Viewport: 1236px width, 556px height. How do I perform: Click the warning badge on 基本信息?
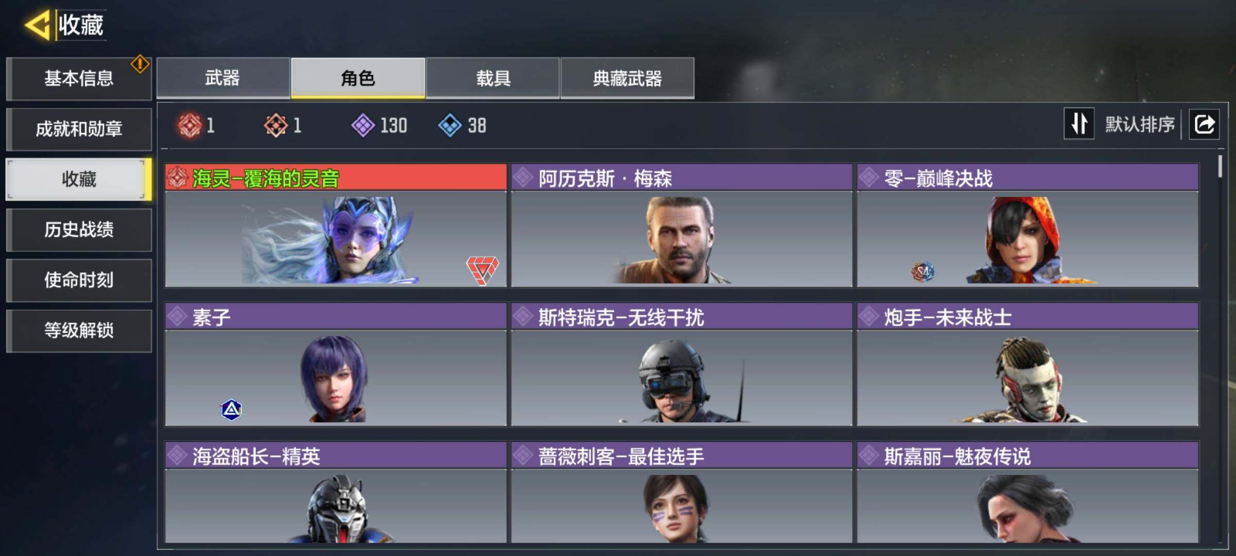point(140,64)
